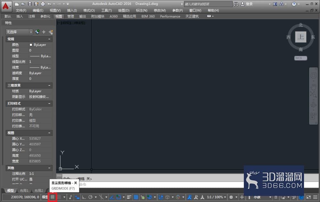Click the blue annotation visibility icon
Viewport: 320px width, 202px height.
[189, 197]
